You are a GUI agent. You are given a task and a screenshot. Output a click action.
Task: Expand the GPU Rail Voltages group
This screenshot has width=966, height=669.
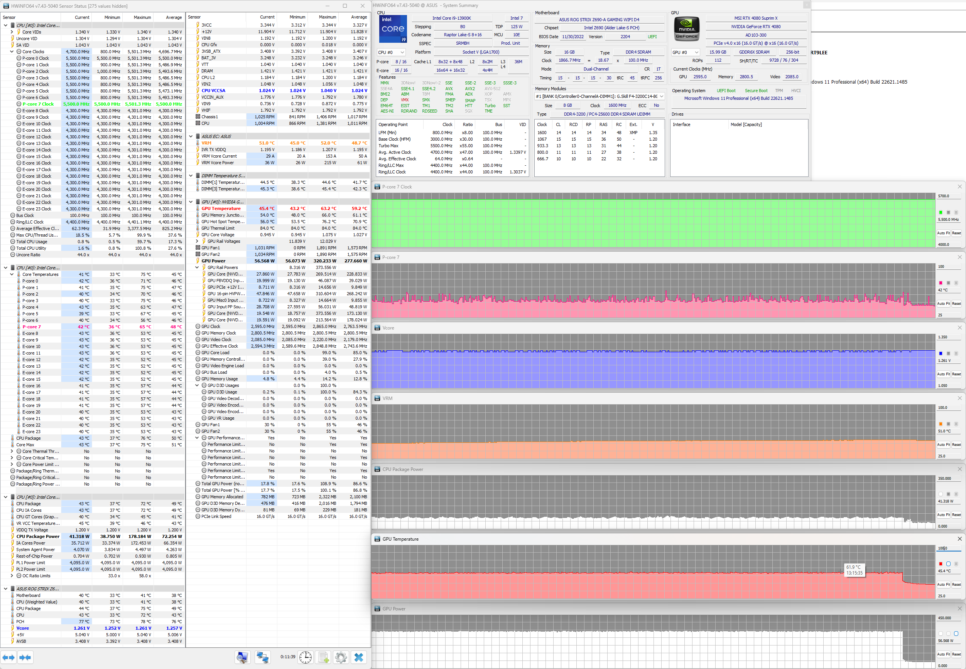coord(197,241)
